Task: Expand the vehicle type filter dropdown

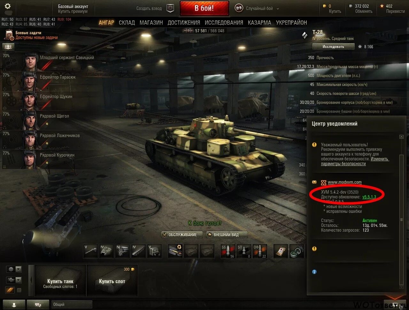Action: (14, 280)
